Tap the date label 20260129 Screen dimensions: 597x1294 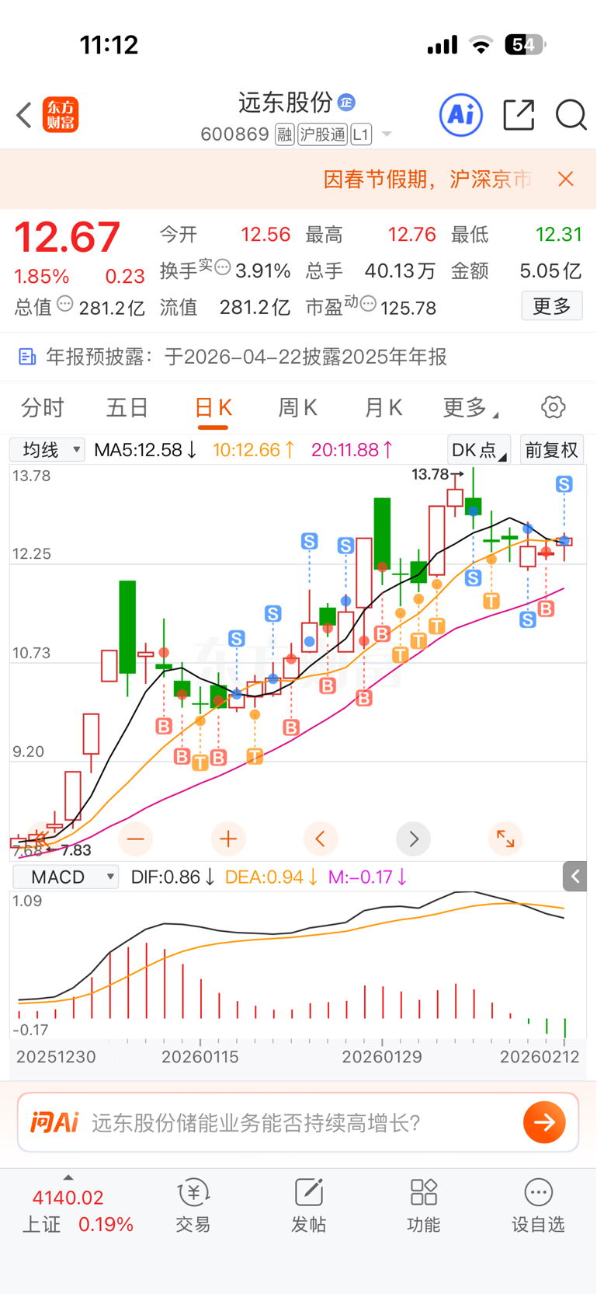382,1057
